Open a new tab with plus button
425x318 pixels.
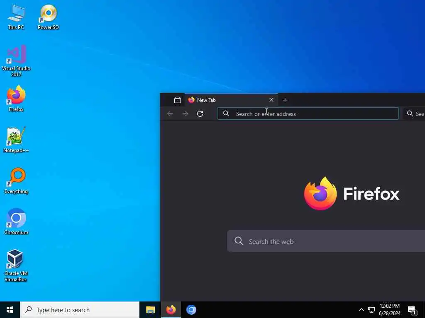pos(285,100)
